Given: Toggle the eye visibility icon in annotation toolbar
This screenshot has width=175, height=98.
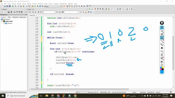Looking at the screenshot, I should [x=162, y=27].
